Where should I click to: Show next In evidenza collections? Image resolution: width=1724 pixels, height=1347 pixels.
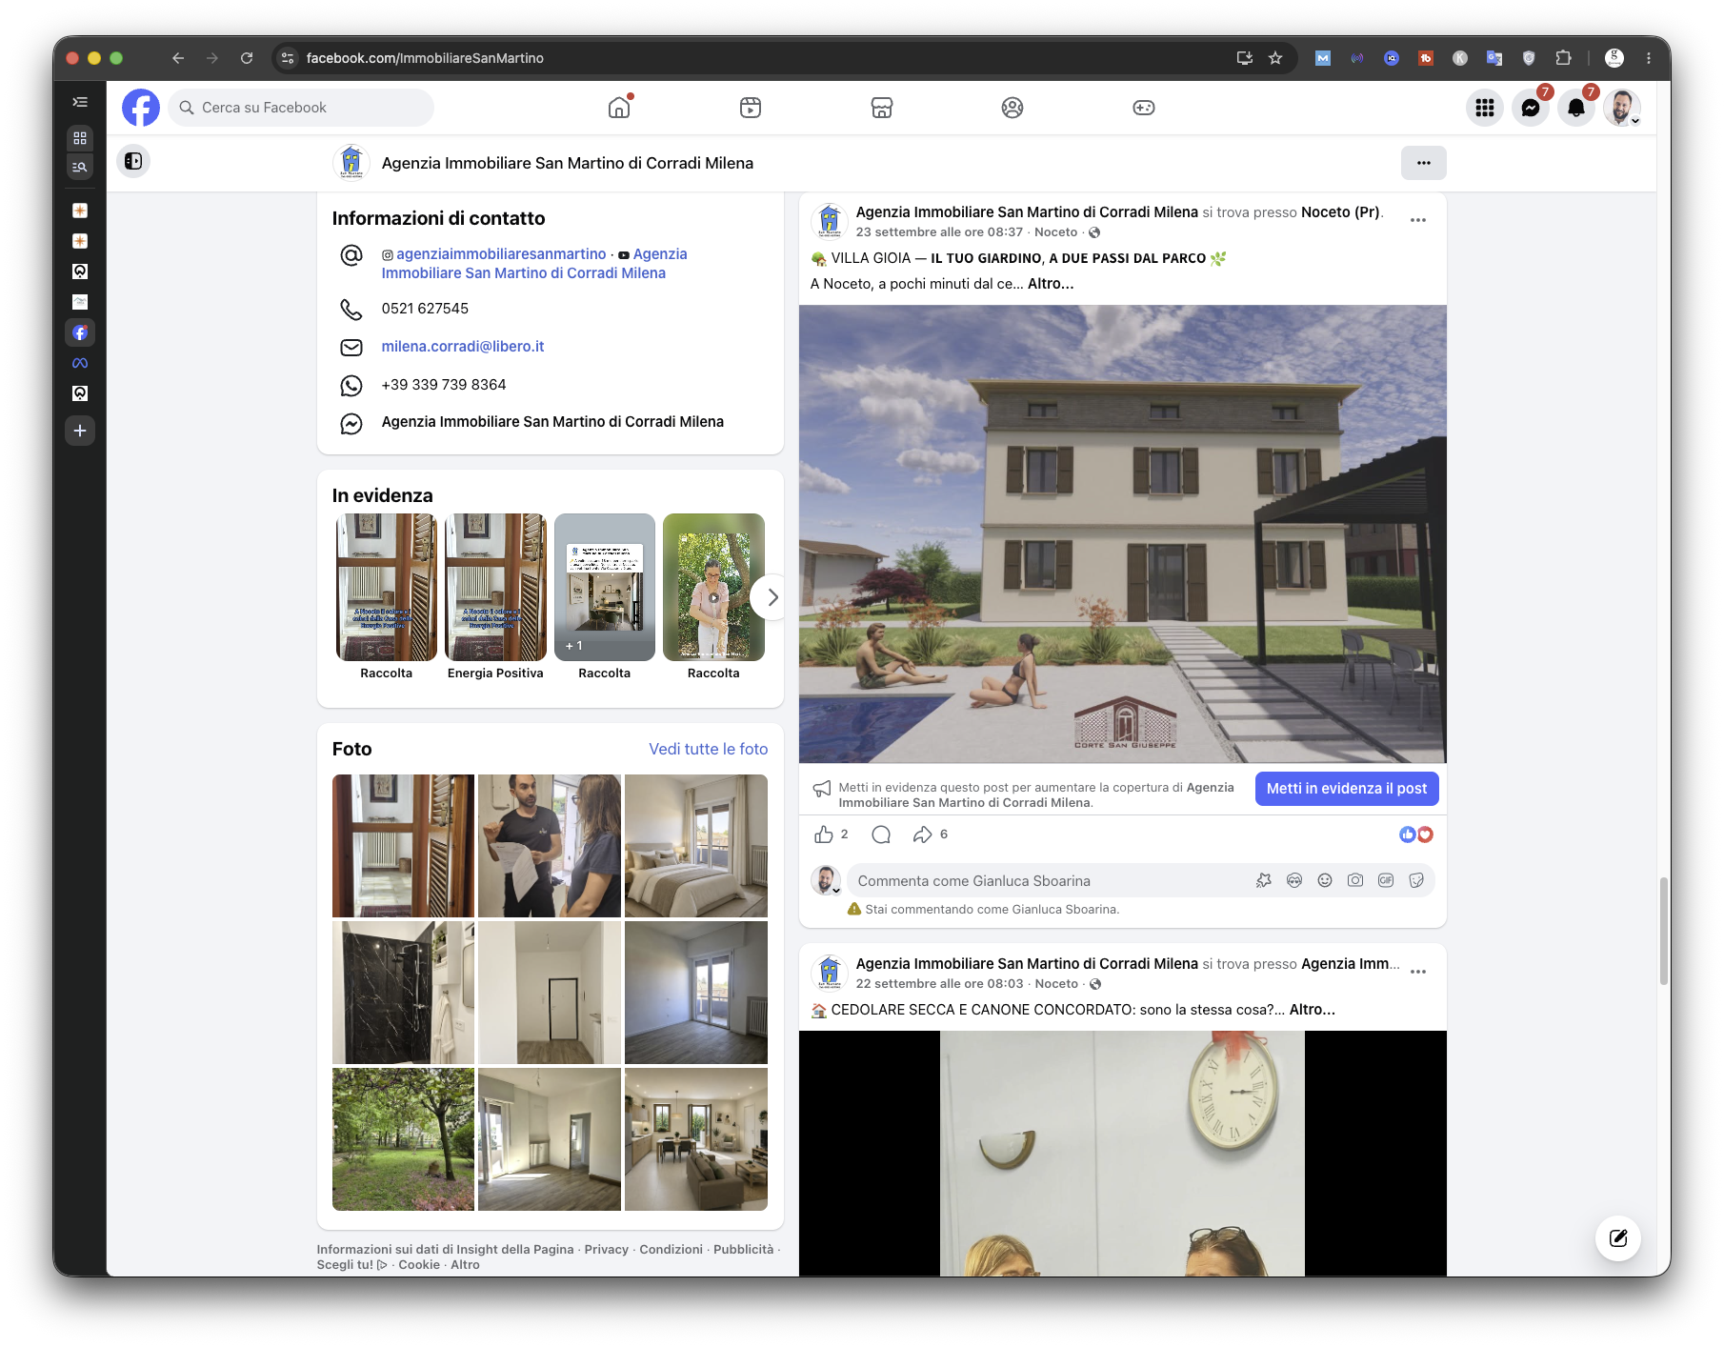coord(772,597)
